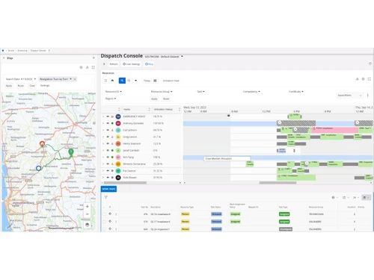374x280 pixels.
Task: Click the fullscreen icon in the Map panel
Action: [x=93, y=67]
